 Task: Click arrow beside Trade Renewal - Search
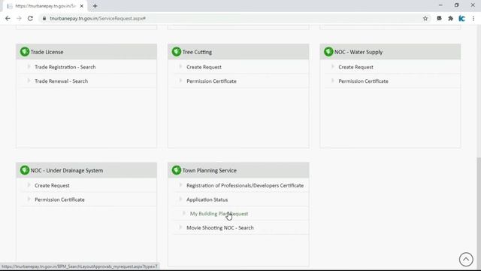click(x=29, y=81)
